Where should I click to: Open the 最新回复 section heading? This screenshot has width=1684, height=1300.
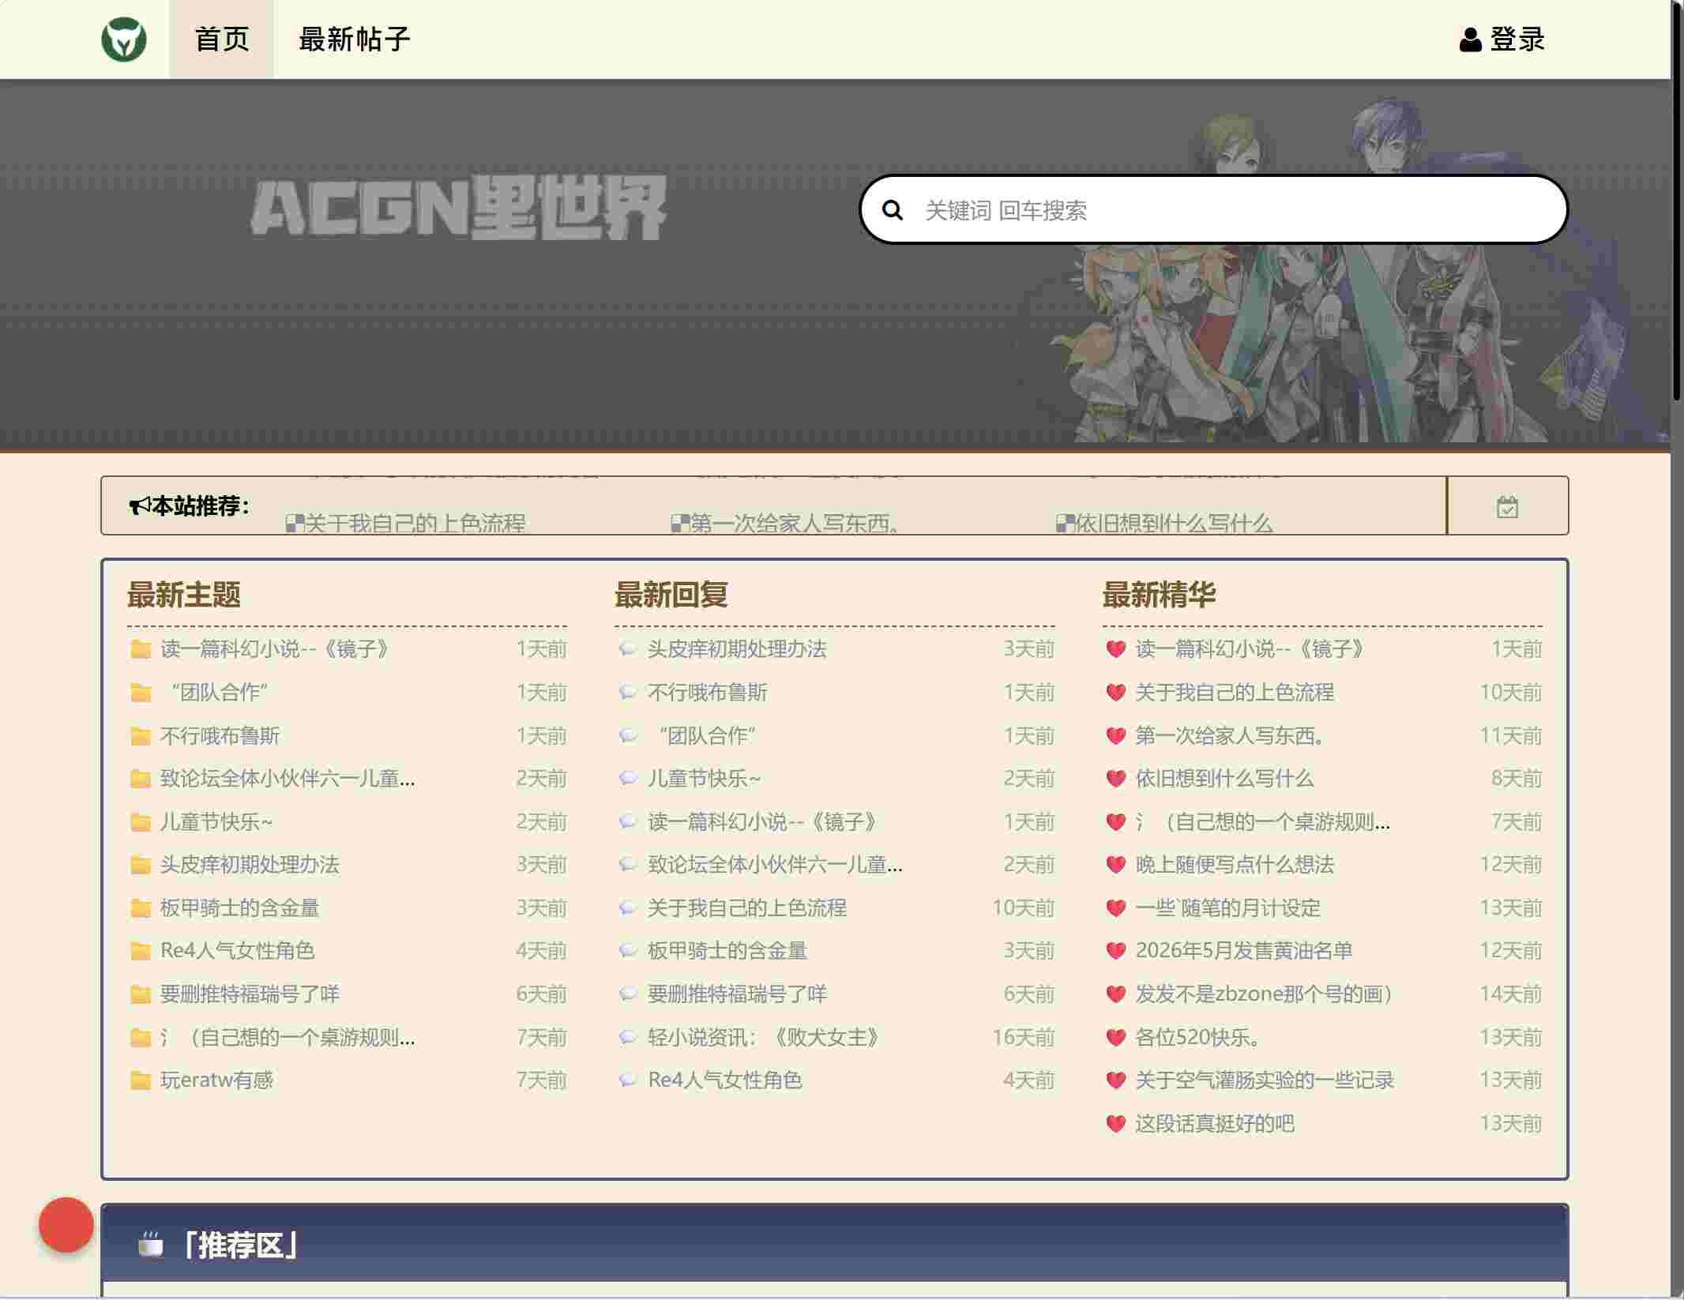pyautogui.click(x=671, y=595)
